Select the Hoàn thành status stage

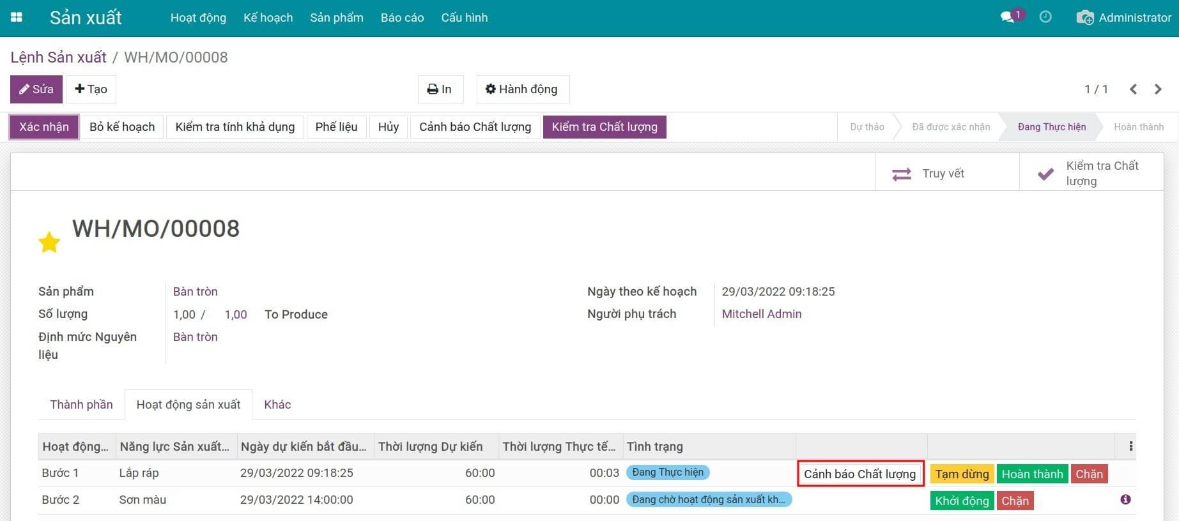(1138, 127)
